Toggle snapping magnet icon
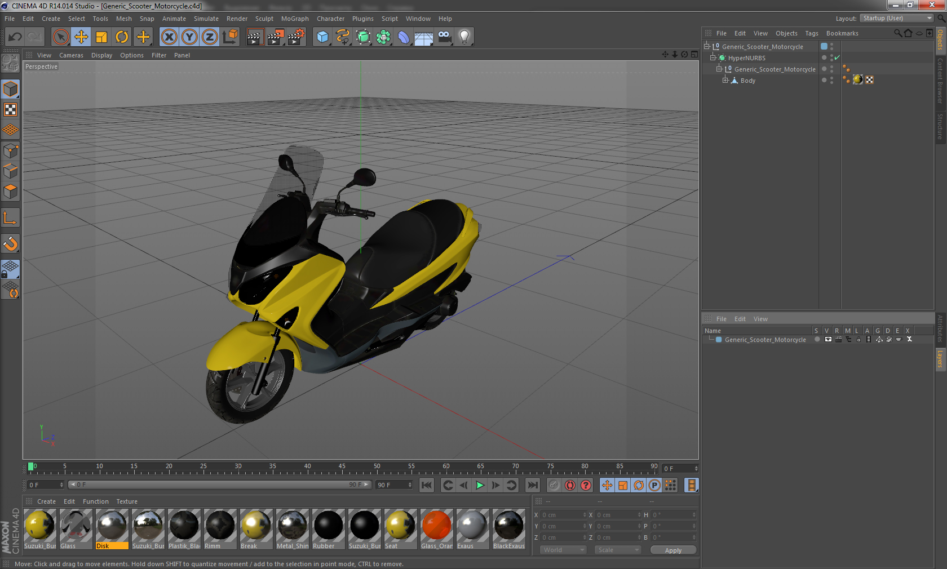Viewport: 947px width, 569px height. (x=11, y=243)
